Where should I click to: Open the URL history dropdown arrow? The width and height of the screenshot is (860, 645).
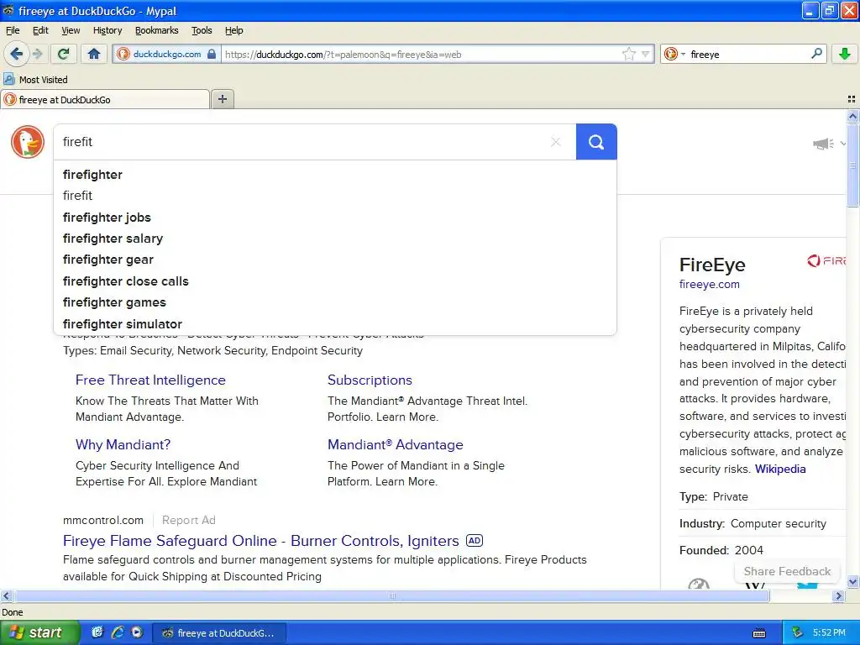[x=646, y=54]
